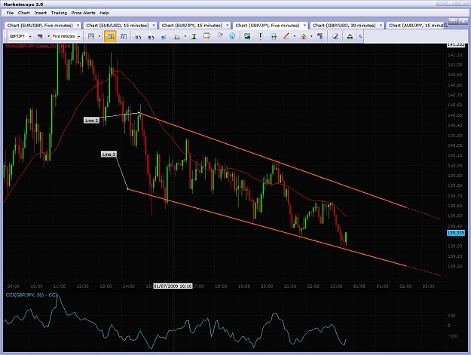Close the GBP/USD 30 minutes tab
471x355 pixels.
381,26
